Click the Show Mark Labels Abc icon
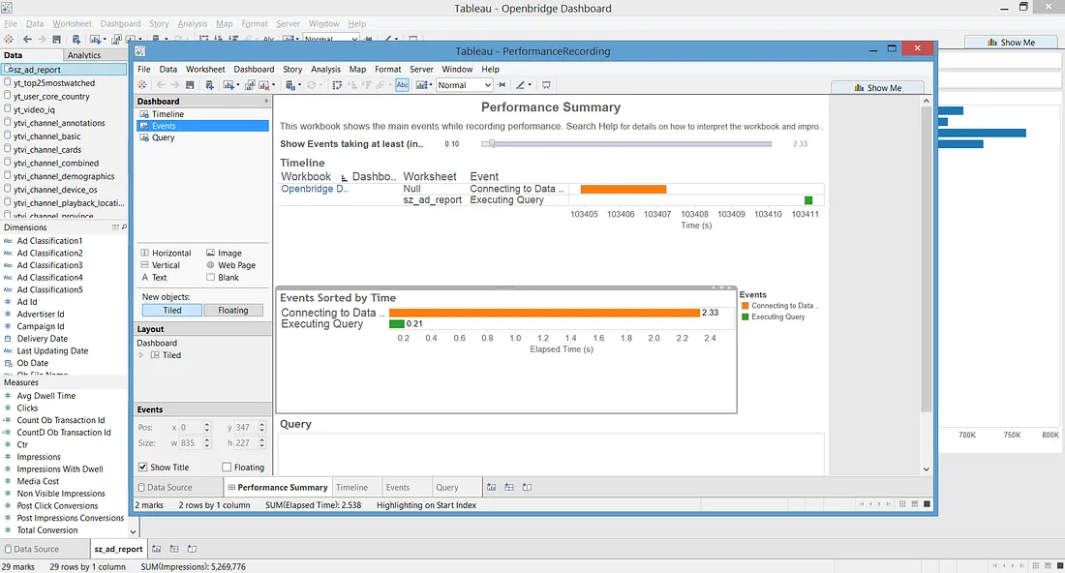The width and height of the screenshot is (1065, 573). click(402, 85)
